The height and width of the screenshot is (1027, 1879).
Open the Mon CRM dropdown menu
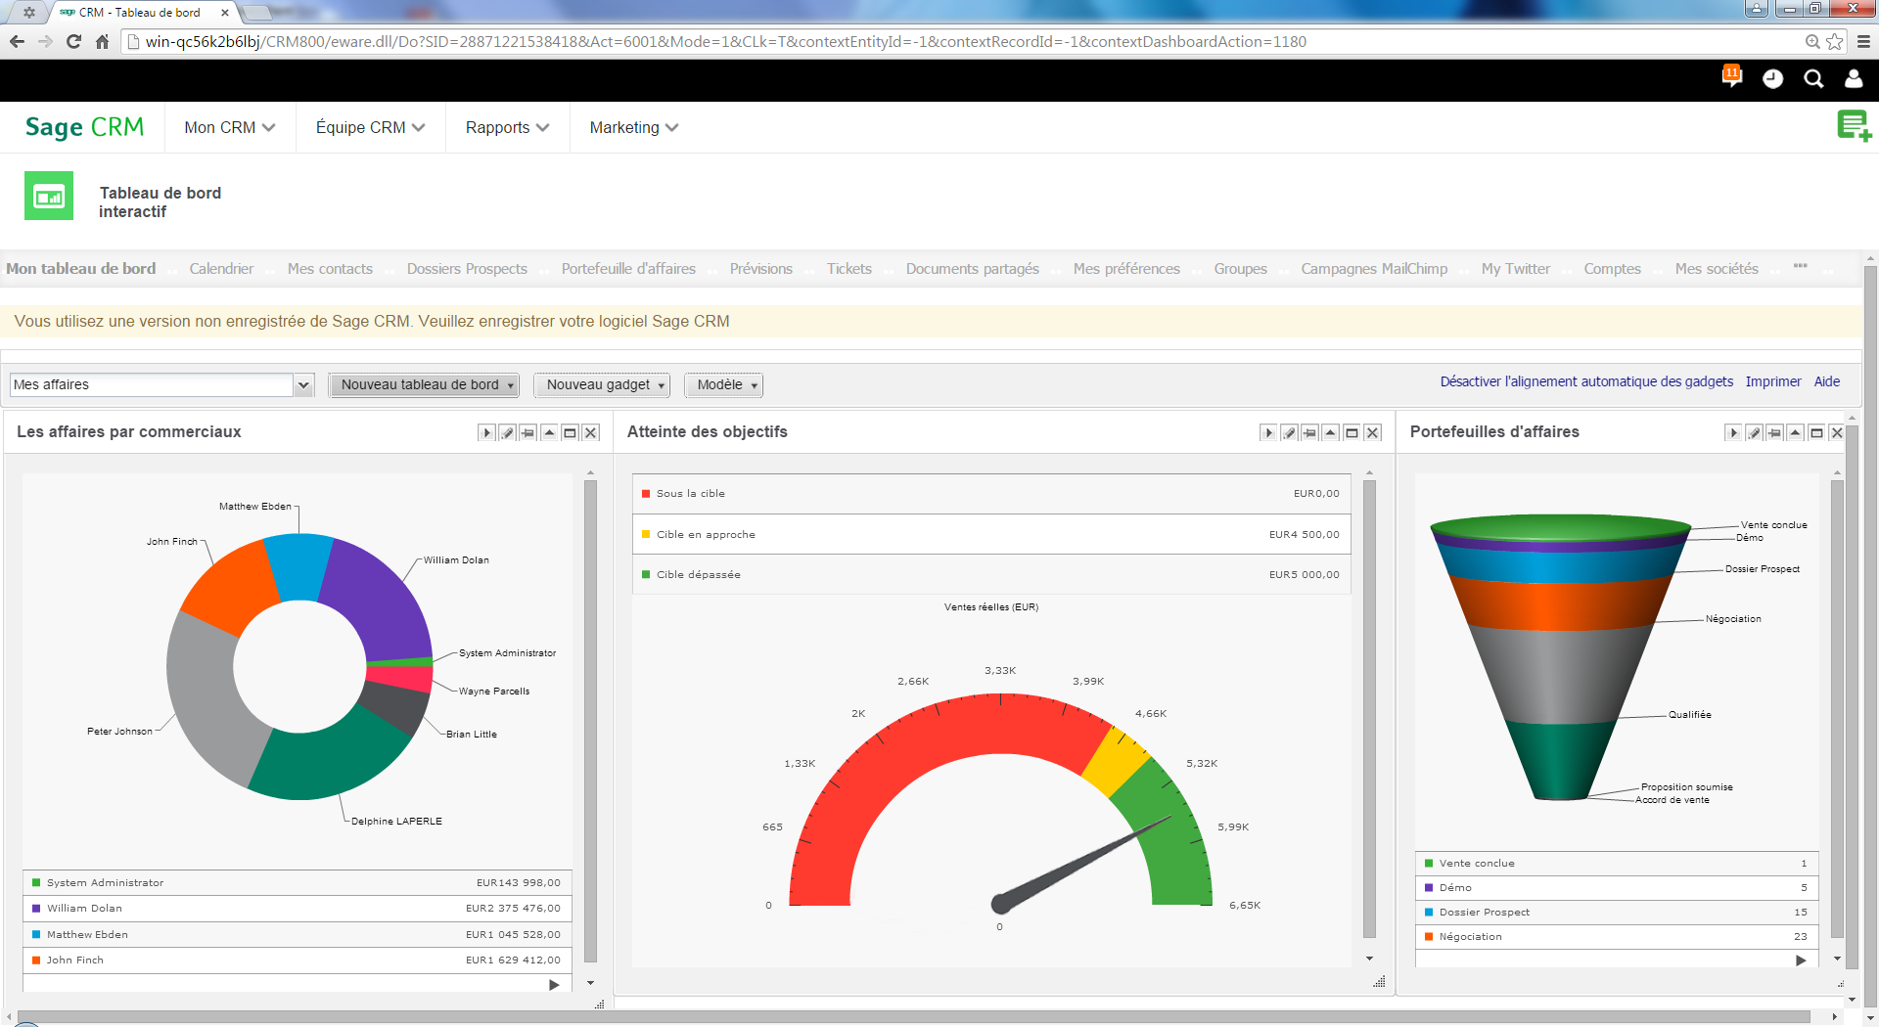[x=230, y=127]
